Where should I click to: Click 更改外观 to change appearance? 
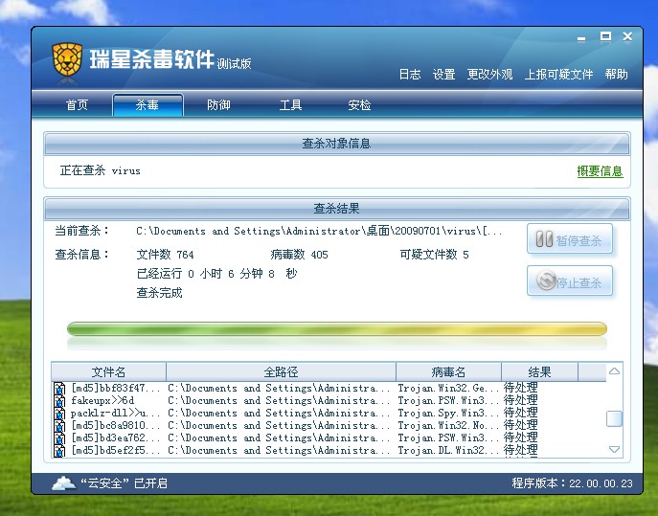(x=489, y=75)
